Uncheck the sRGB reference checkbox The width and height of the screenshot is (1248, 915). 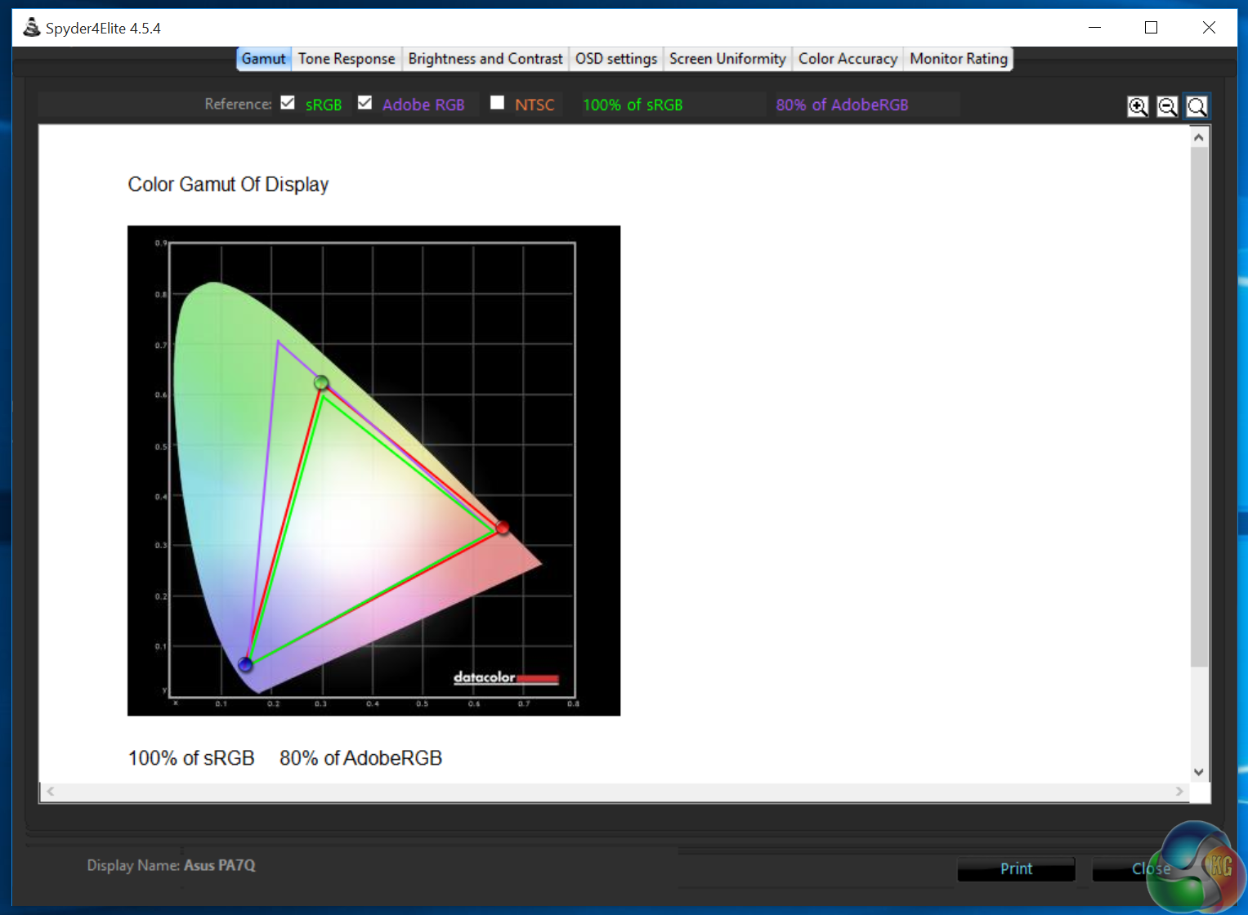point(288,103)
